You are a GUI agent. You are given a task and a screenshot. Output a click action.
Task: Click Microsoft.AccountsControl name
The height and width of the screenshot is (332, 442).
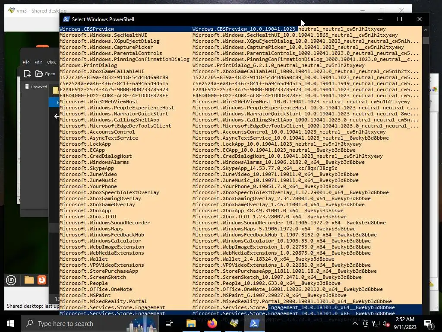click(x=97, y=132)
